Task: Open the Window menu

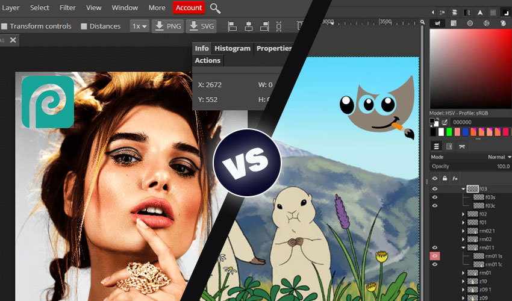Action: 125,7
